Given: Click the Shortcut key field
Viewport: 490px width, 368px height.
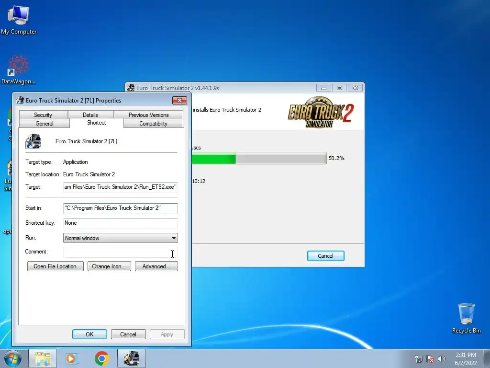Looking at the screenshot, I should click(x=120, y=223).
